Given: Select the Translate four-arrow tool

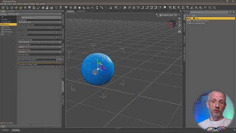Looking at the screenshot, I should pos(16,7).
